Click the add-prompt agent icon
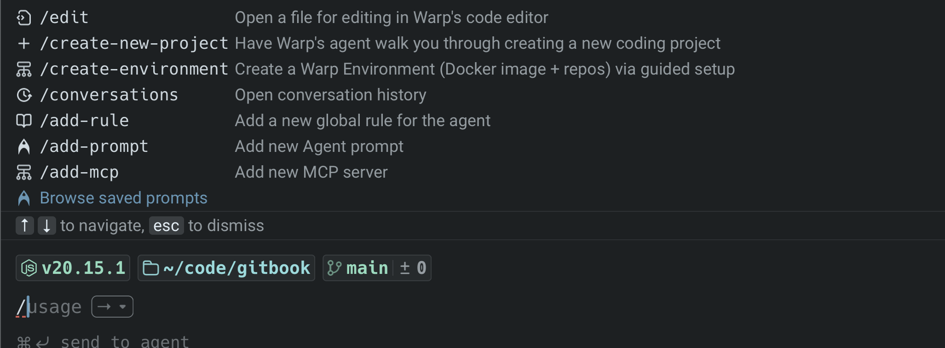Screen dimensions: 945x348 pos(24,146)
